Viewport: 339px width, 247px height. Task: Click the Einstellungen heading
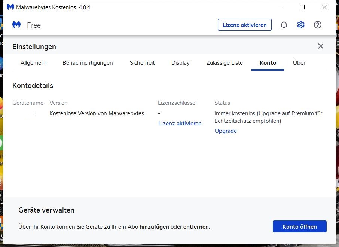[34, 46]
